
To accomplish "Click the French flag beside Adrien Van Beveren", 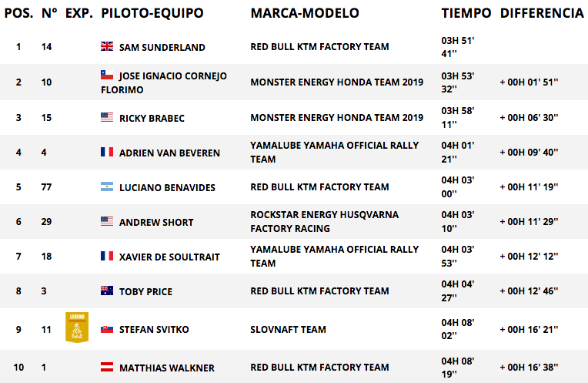I will [107, 152].
